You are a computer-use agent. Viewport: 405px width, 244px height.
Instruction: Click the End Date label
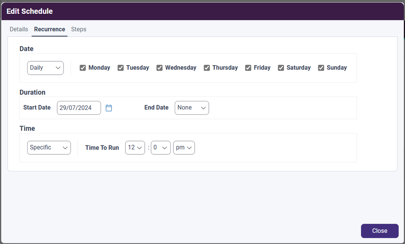pyautogui.click(x=156, y=107)
